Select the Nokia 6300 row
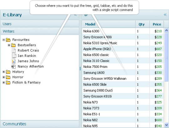Image resolution: width=169 pixels, height=128 pixels. (123, 31)
